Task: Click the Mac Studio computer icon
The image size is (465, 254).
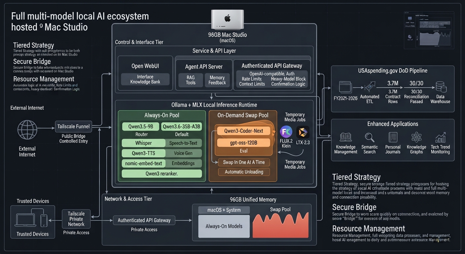Action: pos(228,19)
